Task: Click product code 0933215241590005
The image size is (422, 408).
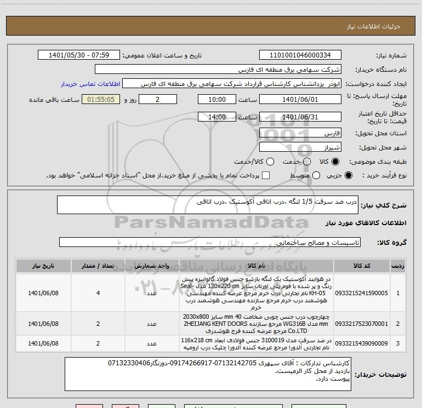Action: pos(362,293)
